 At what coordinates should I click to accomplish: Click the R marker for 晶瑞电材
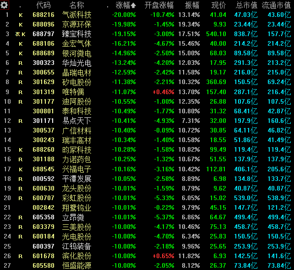21,73
